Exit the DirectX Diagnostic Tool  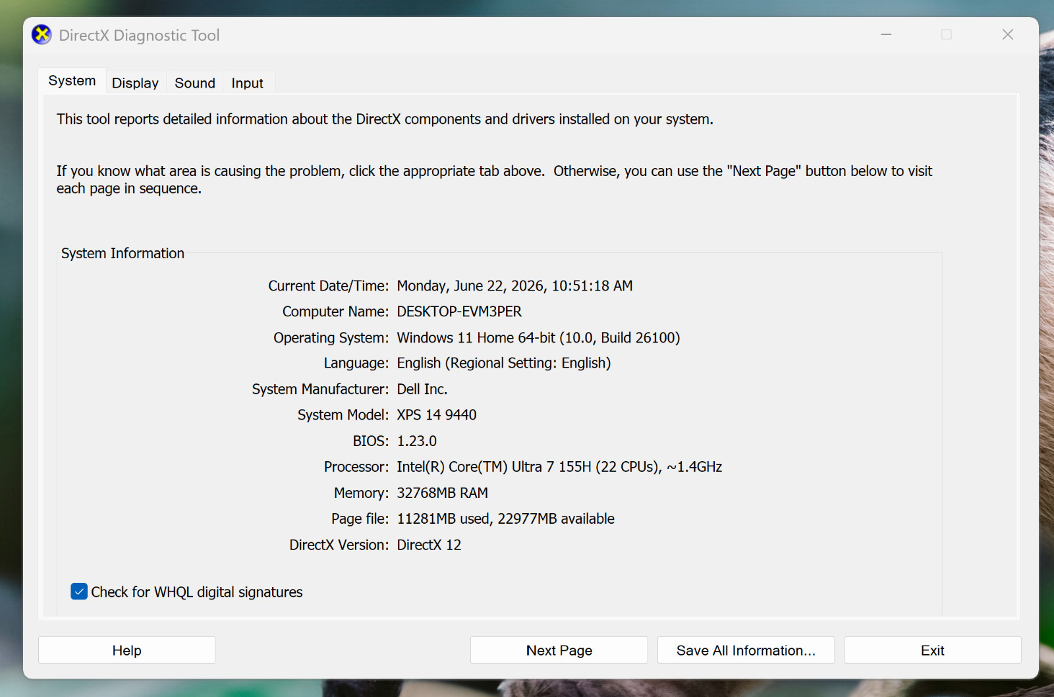933,650
